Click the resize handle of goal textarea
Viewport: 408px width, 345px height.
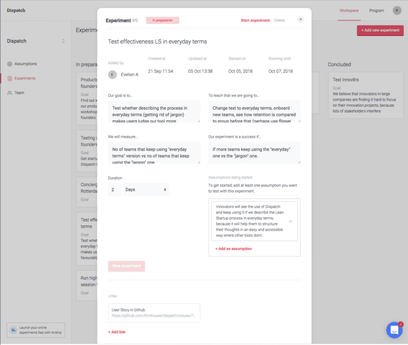(199, 121)
